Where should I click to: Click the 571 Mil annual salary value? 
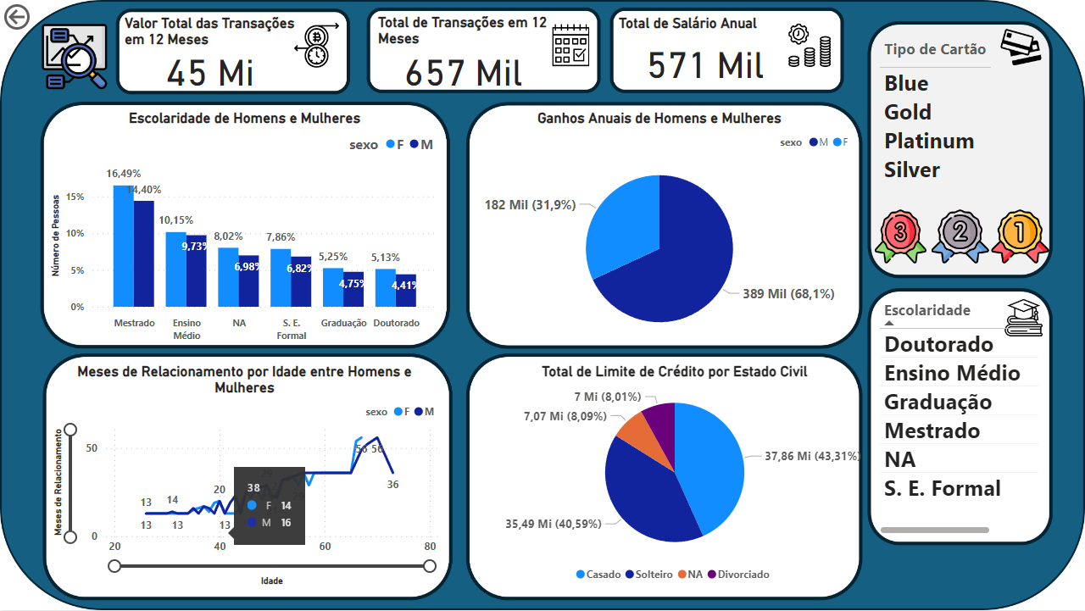point(705,64)
